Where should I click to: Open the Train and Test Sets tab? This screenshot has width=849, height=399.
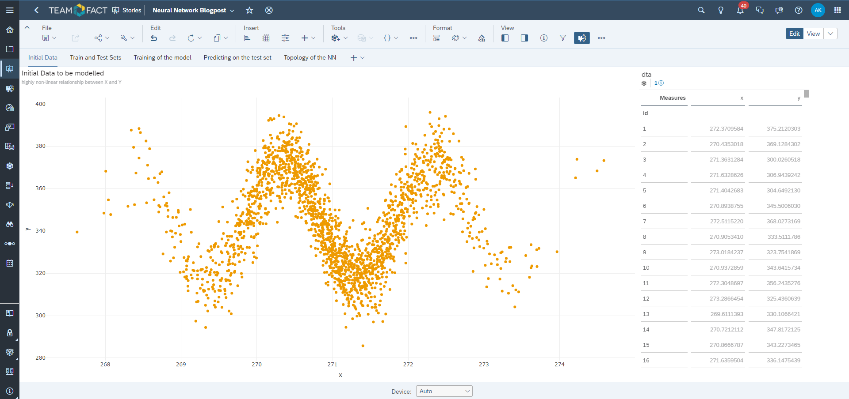[96, 58]
